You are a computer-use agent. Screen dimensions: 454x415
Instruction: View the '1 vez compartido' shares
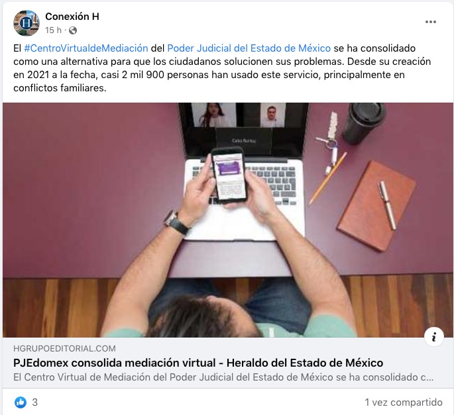coord(404,402)
